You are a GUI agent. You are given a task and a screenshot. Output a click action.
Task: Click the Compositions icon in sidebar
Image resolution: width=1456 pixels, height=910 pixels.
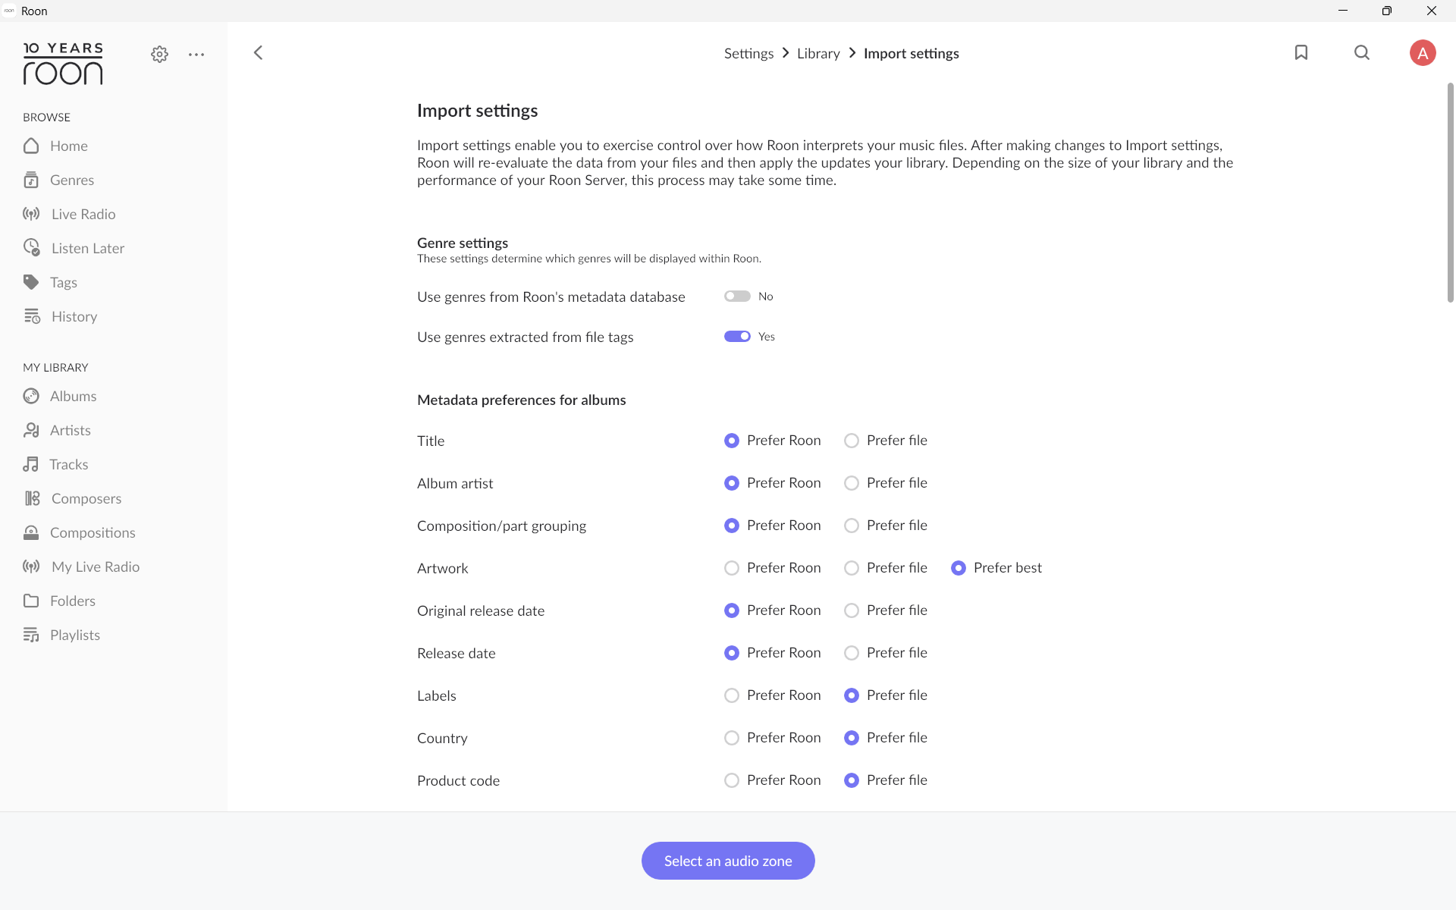click(31, 532)
